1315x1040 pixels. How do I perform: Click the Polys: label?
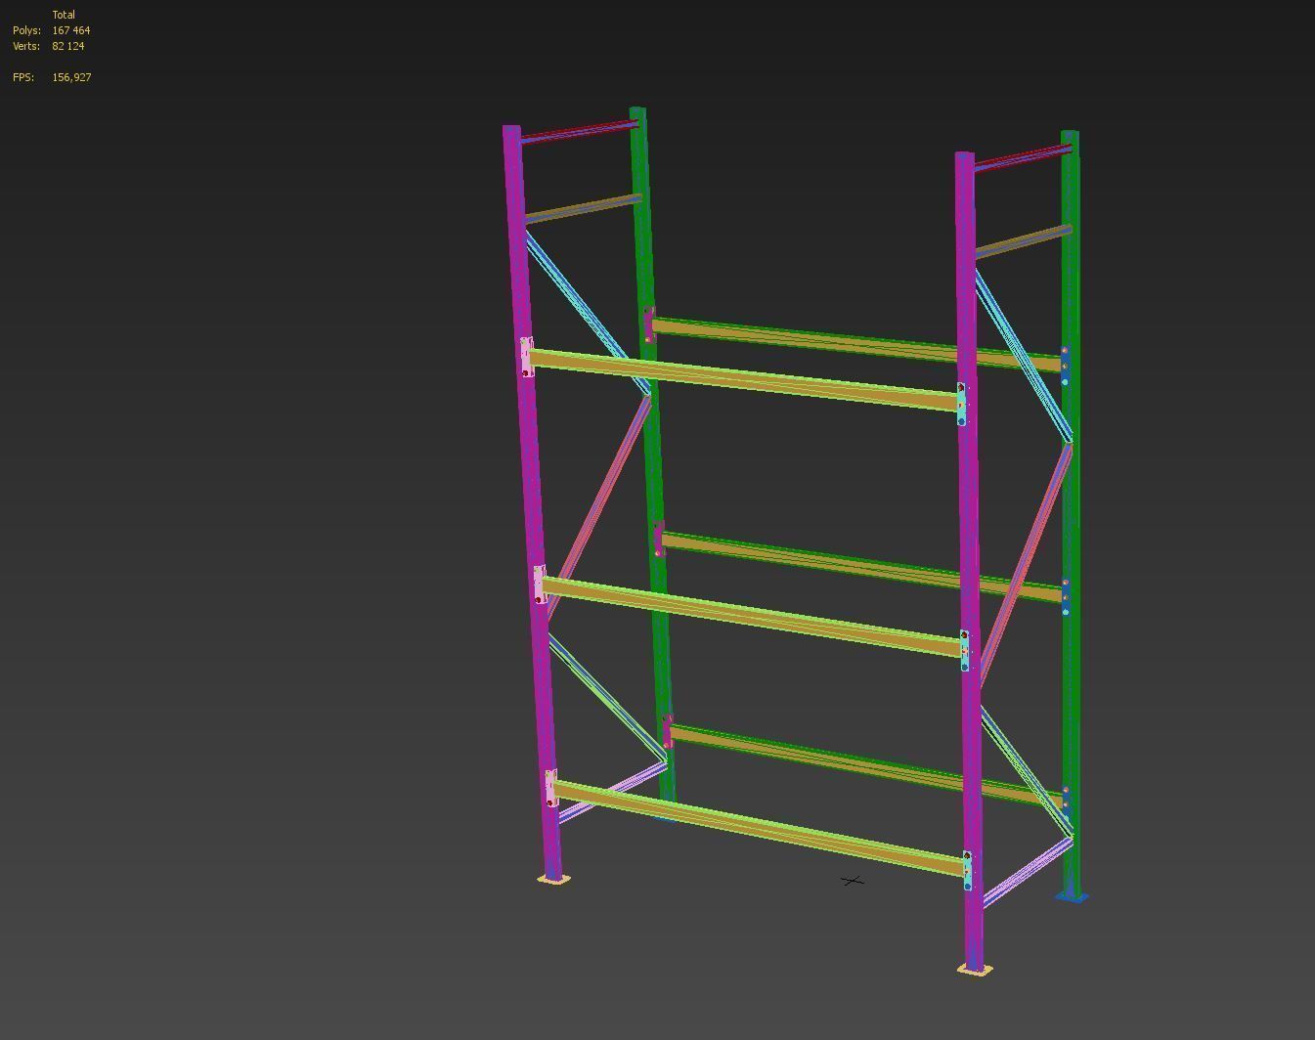pyautogui.click(x=26, y=30)
